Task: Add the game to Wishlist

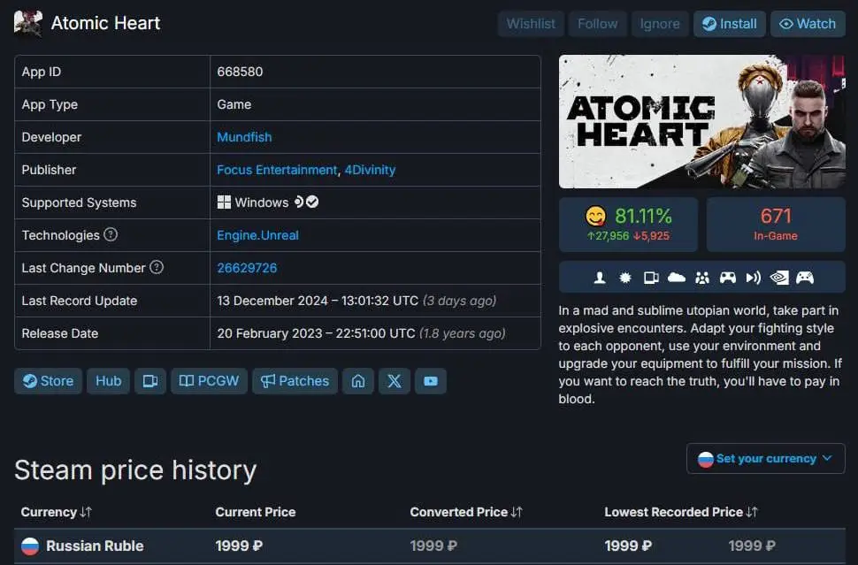Action: click(530, 24)
